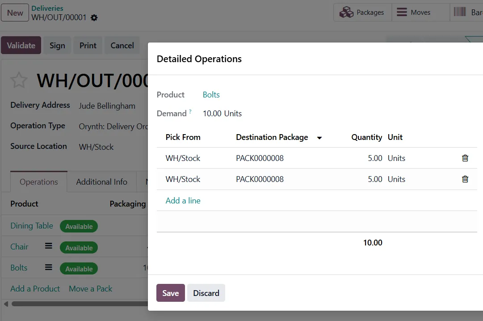Open the Dining Table product link
This screenshot has width=483, height=321.
click(32, 226)
